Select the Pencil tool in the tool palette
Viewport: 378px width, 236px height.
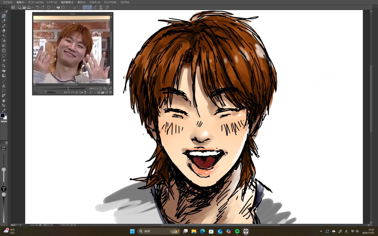pyautogui.click(x=4, y=20)
